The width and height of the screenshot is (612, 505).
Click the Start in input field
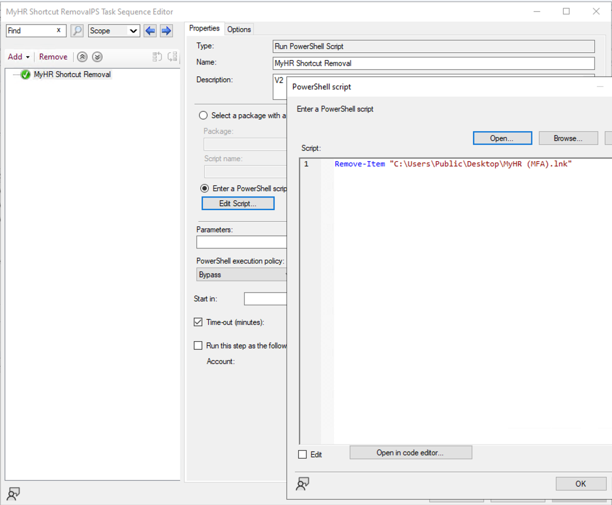click(x=266, y=299)
